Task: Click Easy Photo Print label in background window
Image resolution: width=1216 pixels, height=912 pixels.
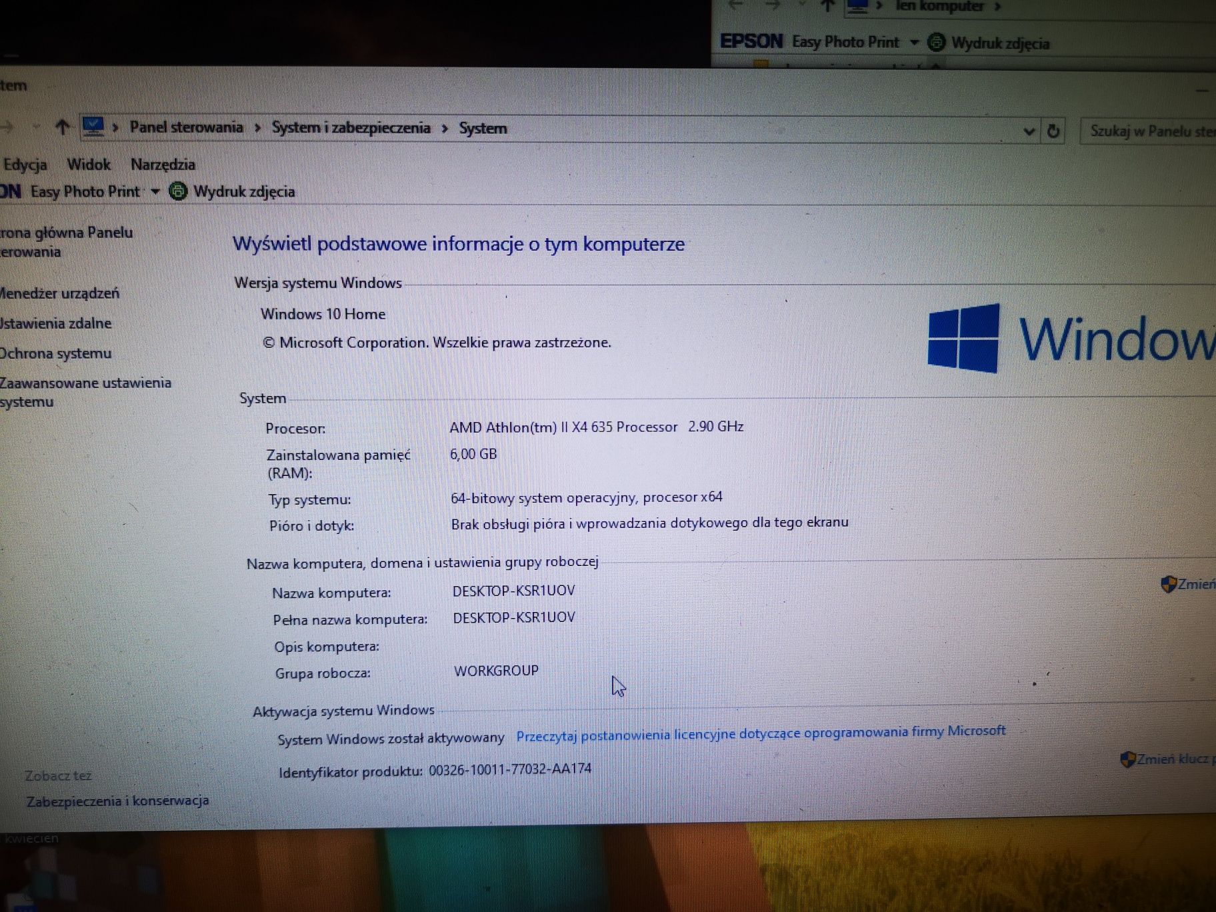Action: pos(845,42)
